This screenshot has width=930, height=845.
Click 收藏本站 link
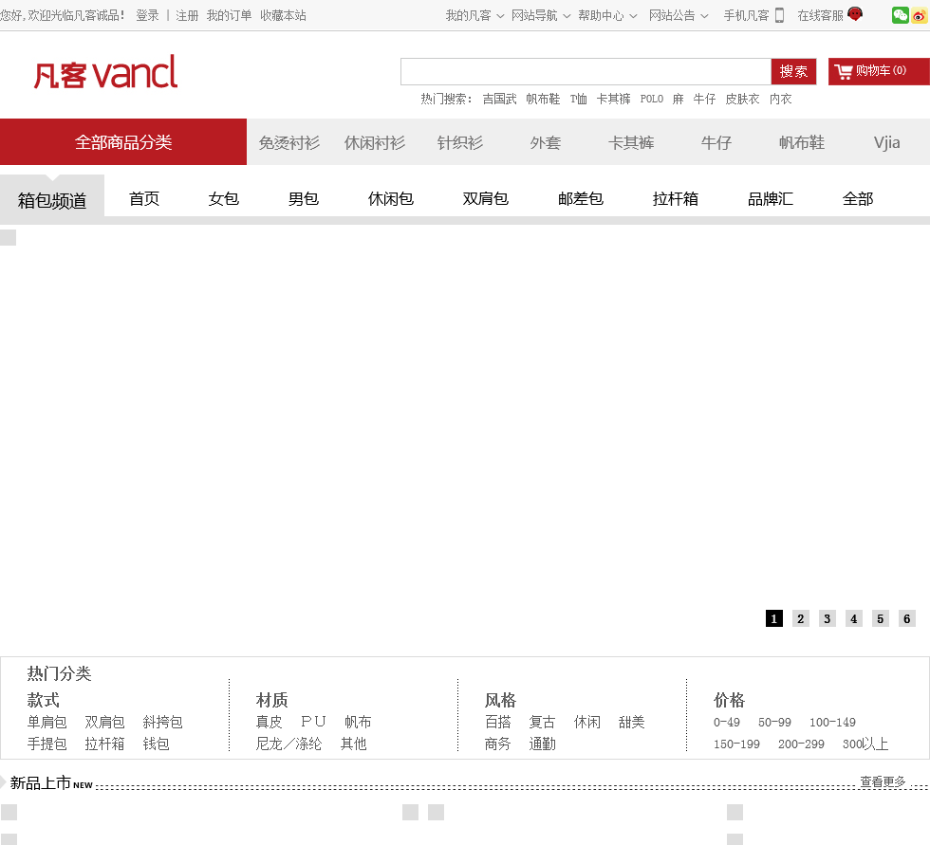click(283, 15)
